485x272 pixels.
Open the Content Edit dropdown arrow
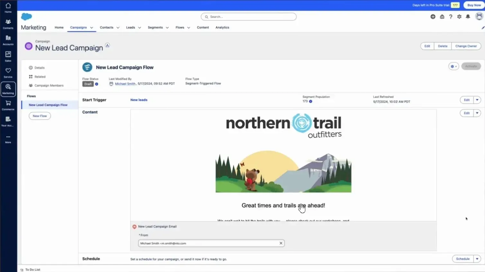pos(477,113)
